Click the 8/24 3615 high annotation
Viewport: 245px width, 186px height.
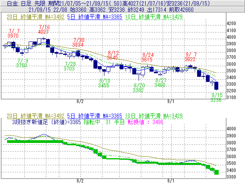click(x=147, y=57)
